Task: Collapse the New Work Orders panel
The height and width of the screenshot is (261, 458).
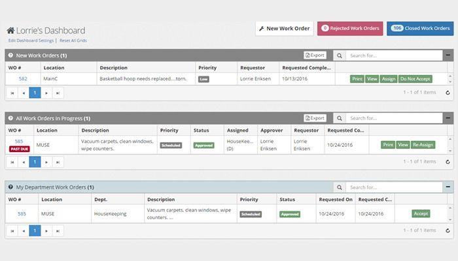Action: [446, 55]
